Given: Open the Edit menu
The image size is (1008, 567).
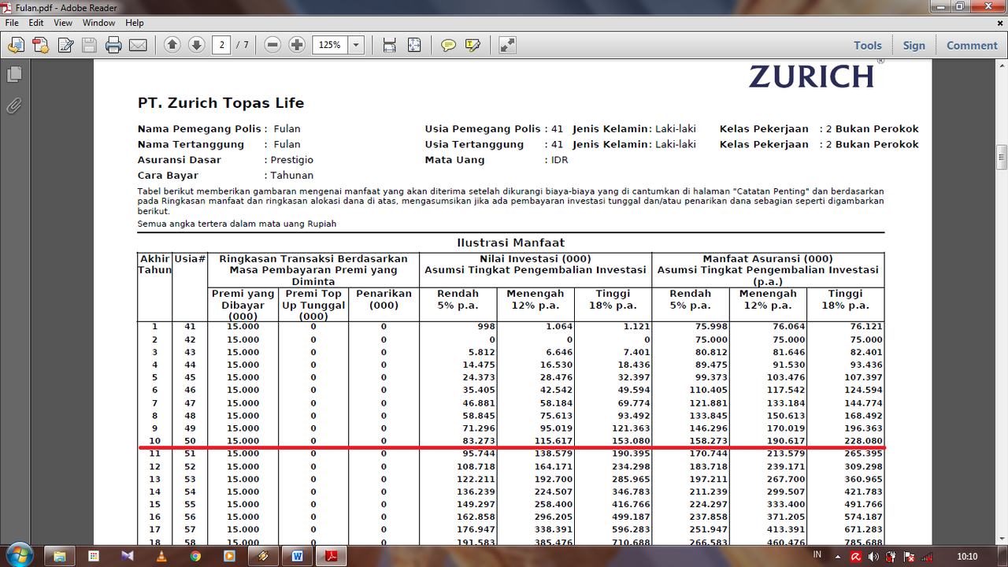Looking at the screenshot, I should [36, 23].
